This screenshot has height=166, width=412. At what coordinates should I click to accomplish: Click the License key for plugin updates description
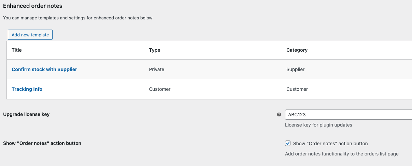click(318, 125)
